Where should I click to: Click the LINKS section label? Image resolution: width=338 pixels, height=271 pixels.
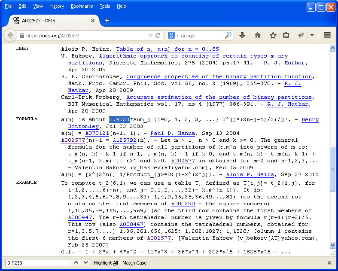(x=22, y=48)
